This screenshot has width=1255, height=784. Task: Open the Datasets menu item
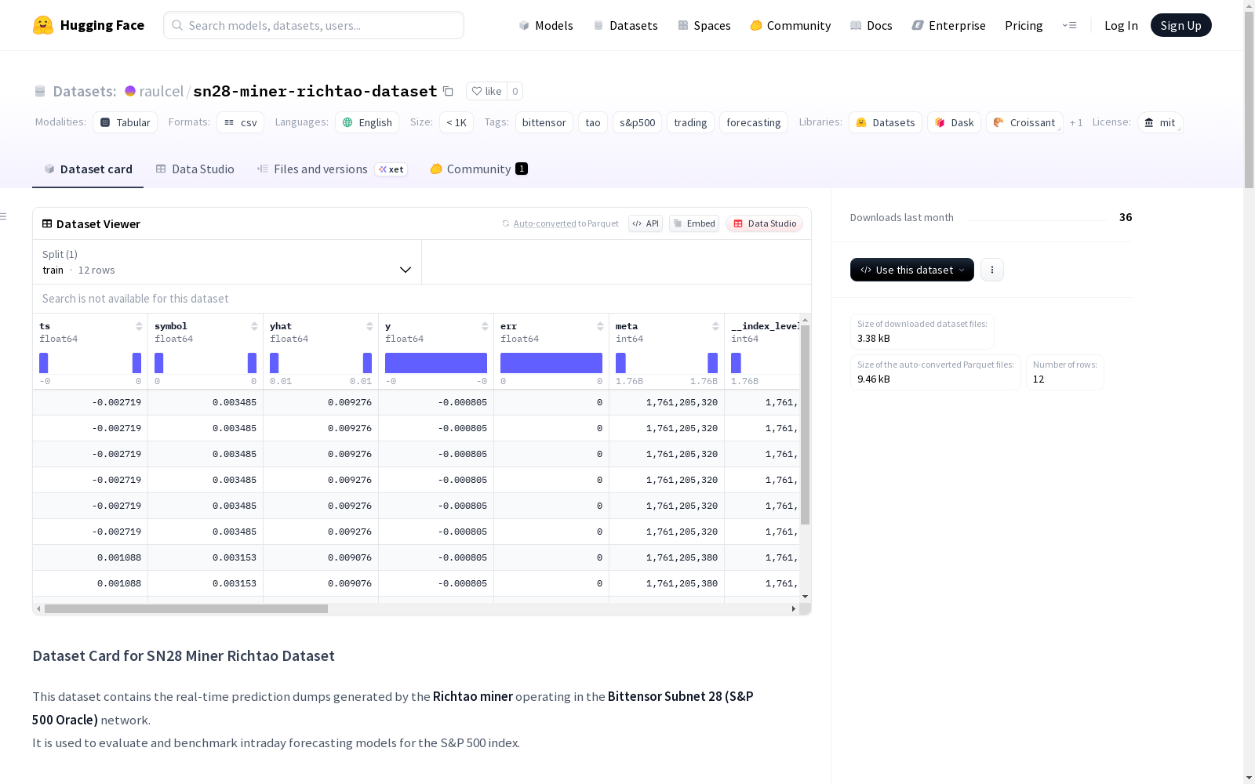tap(625, 25)
